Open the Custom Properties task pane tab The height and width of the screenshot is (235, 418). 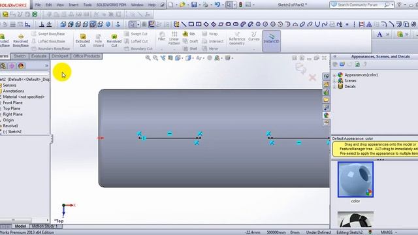click(x=326, y=123)
